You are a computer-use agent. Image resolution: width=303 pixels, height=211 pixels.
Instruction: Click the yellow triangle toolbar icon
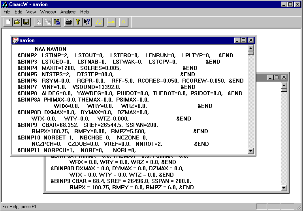pos(124,22)
